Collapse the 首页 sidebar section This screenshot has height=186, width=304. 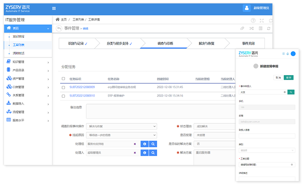click(x=28, y=29)
